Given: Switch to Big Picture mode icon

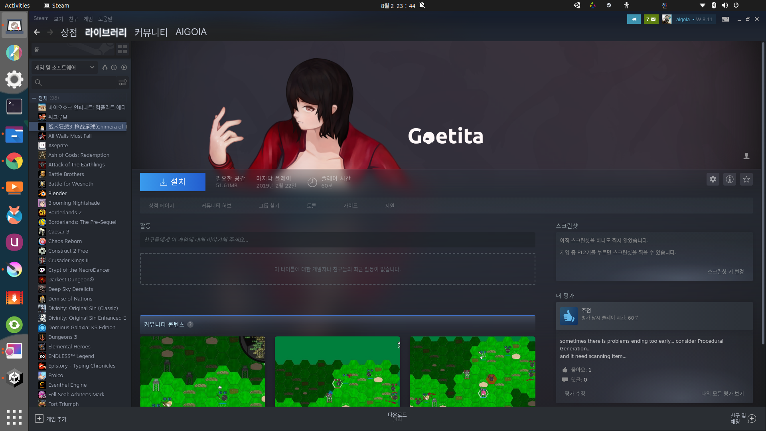Looking at the screenshot, I should tap(725, 19).
